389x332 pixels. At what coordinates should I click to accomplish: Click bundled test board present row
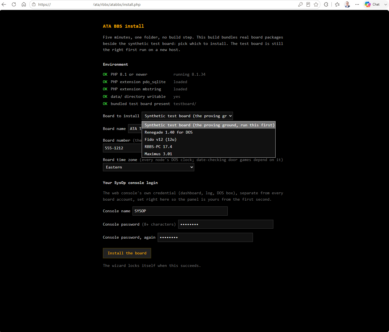pyautogui.click(x=149, y=104)
